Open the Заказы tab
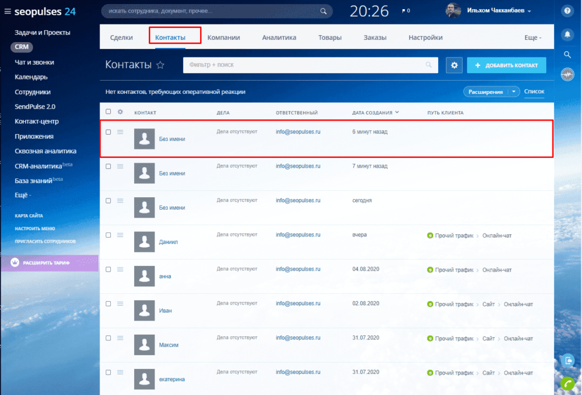Screen dimensions: 582x395 coord(375,38)
